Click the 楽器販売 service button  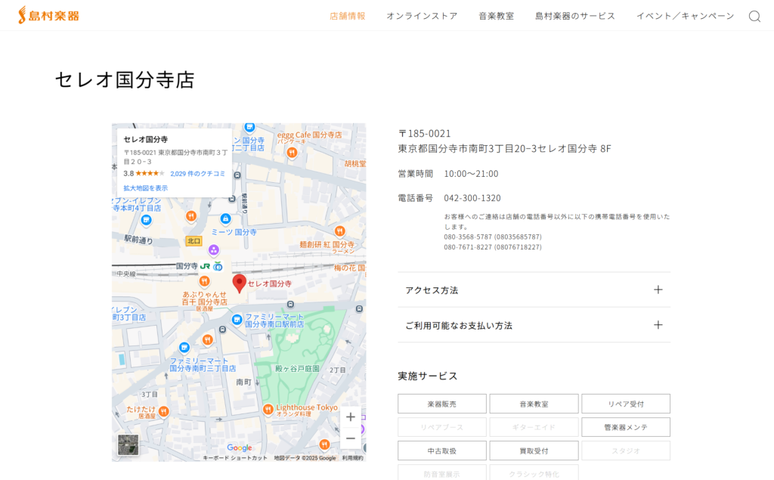(441, 404)
